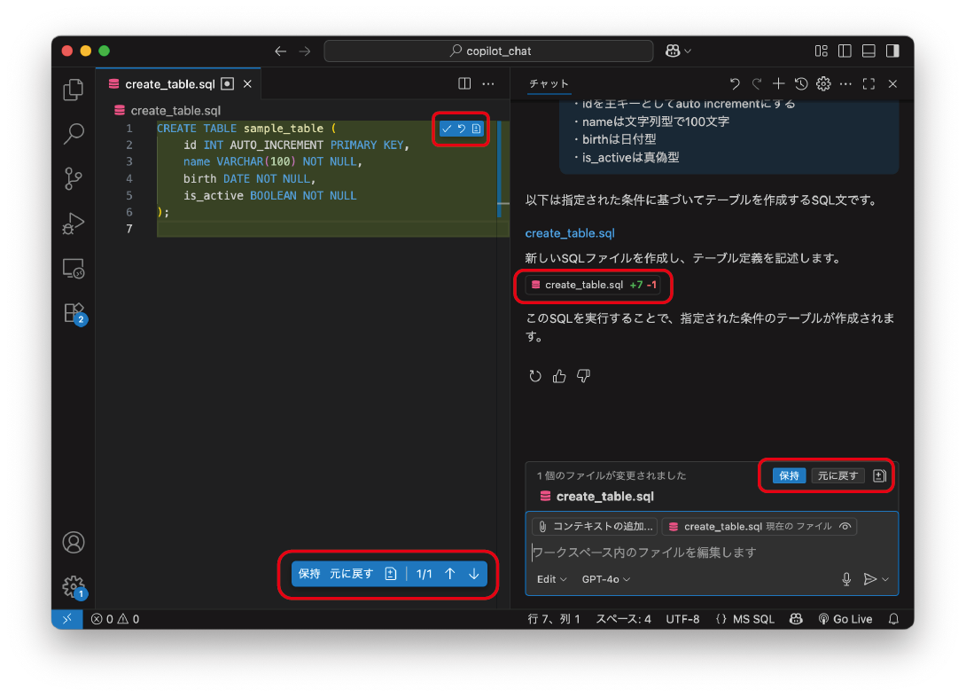The height and width of the screenshot is (698, 966).
Task: Open the Customize Layout icon
Action: (822, 51)
